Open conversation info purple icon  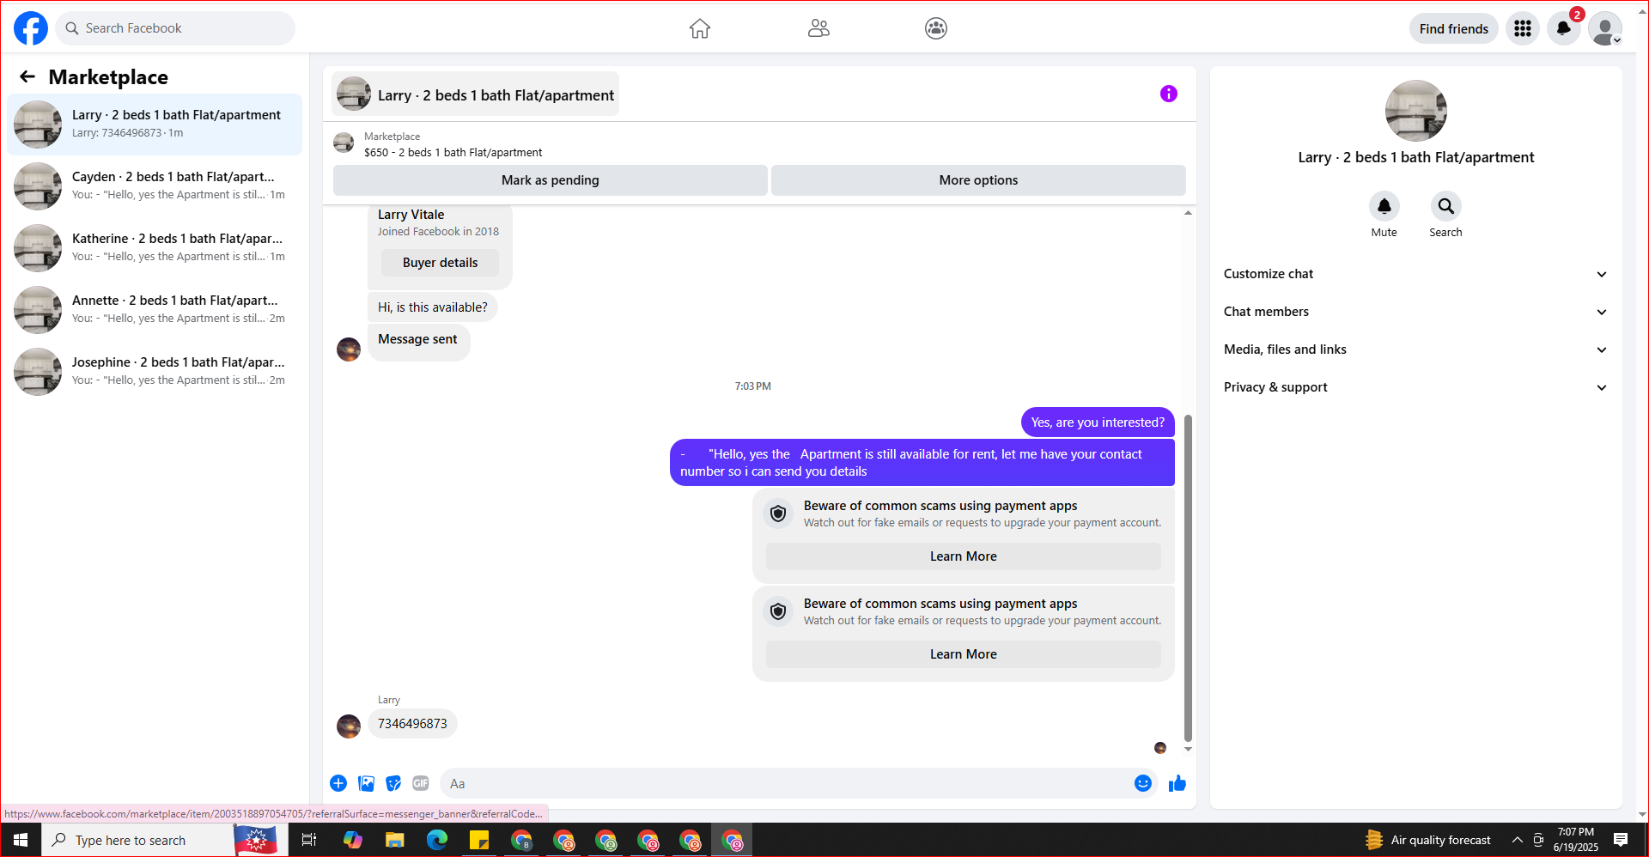click(x=1169, y=94)
